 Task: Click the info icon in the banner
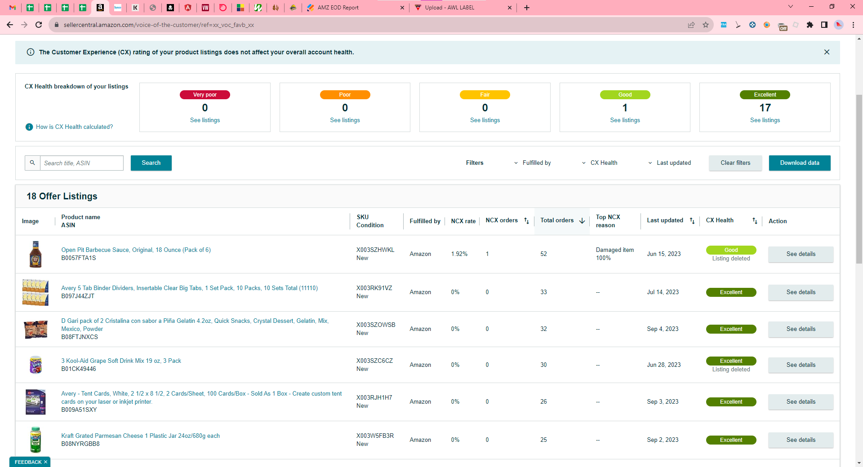[x=31, y=52]
